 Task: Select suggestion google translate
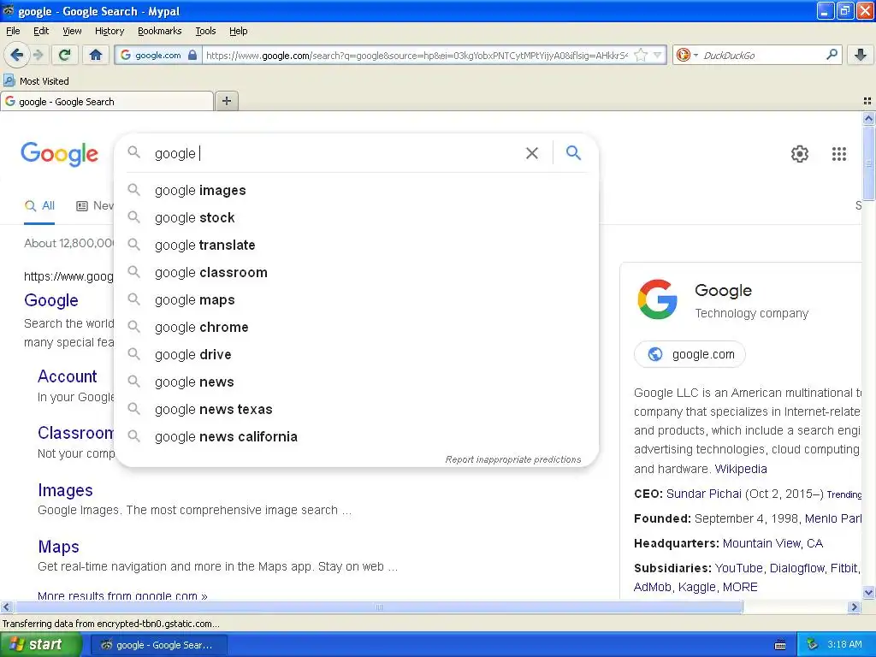[x=357, y=246]
